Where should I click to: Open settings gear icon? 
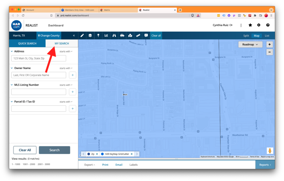click(259, 25)
